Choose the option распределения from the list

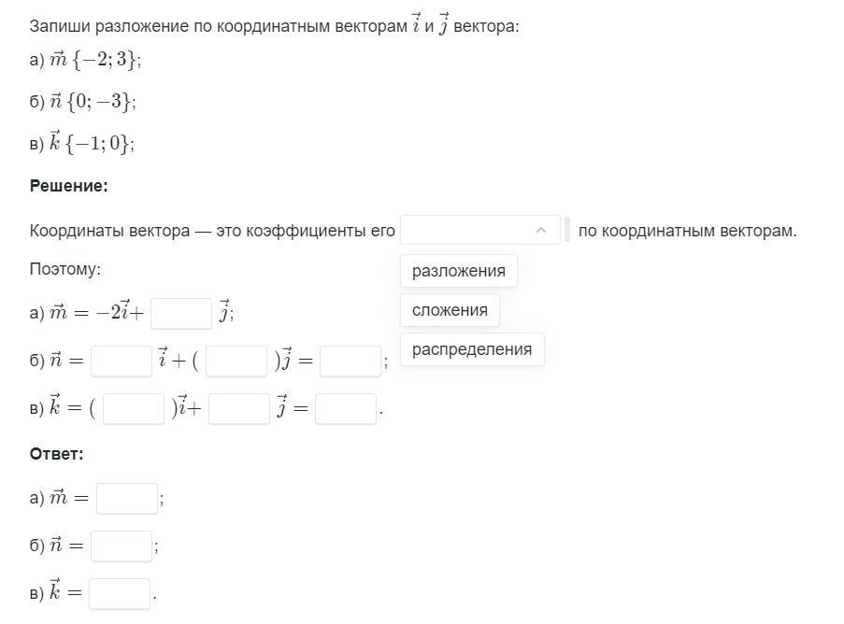tap(472, 349)
